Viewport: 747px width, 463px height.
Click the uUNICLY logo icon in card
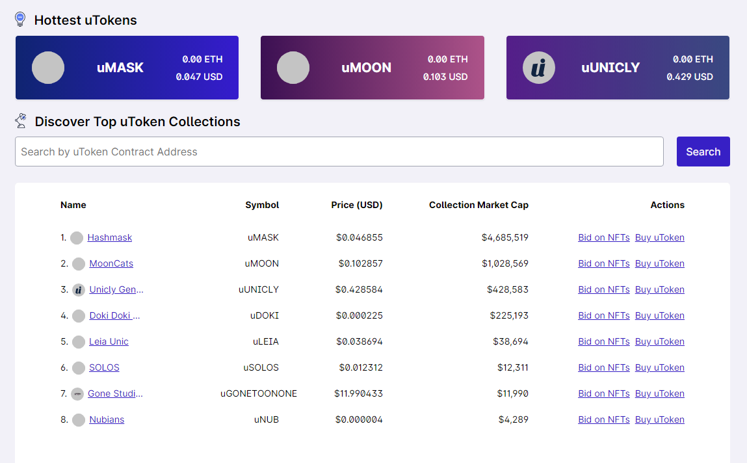pos(539,68)
